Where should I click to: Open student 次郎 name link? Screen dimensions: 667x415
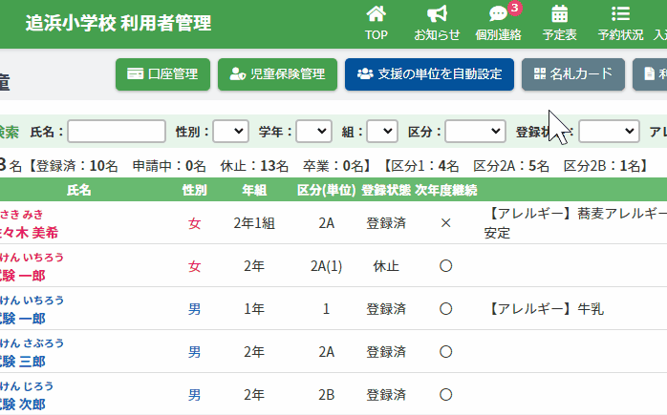pyautogui.click(x=22, y=404)
